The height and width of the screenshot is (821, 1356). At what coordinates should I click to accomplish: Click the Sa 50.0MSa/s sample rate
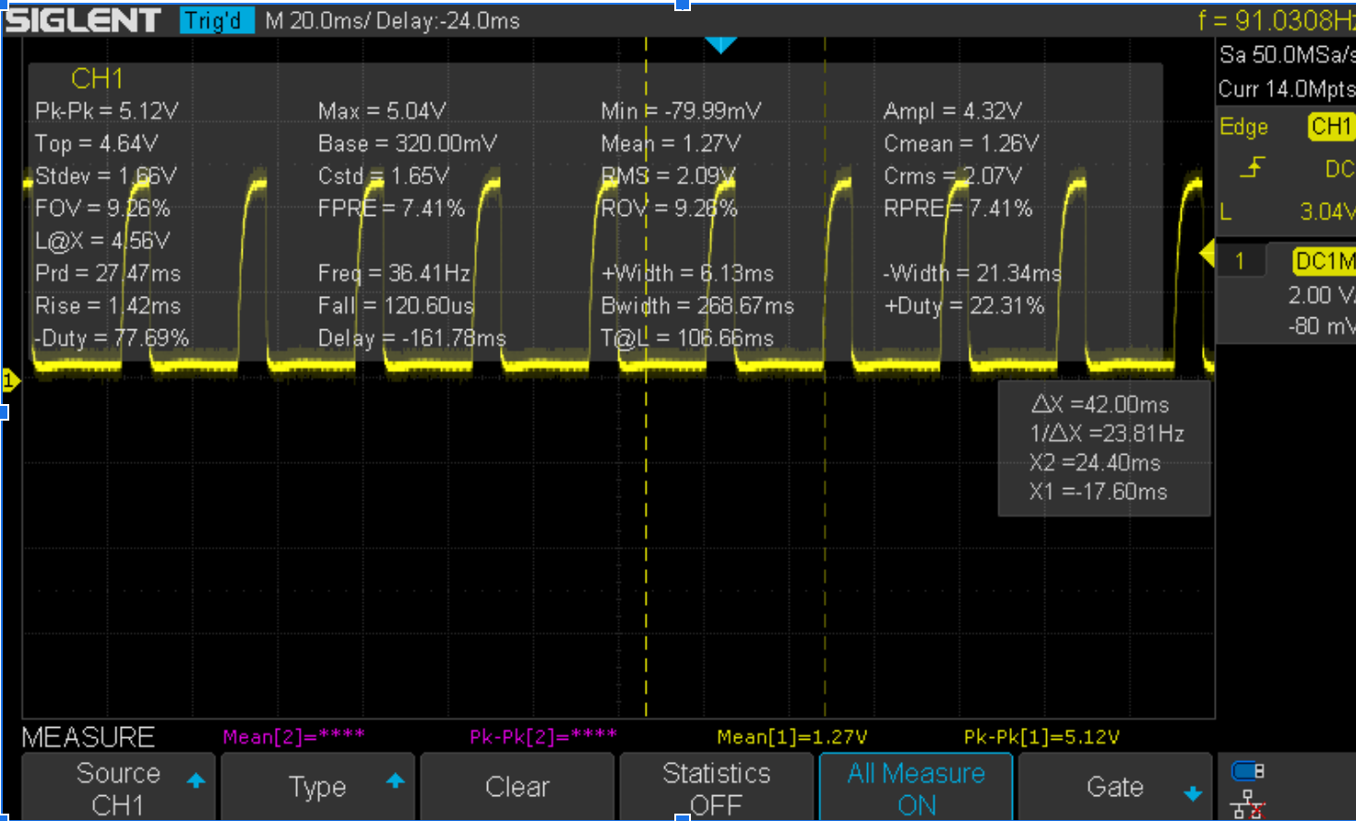click(1287, 54)
